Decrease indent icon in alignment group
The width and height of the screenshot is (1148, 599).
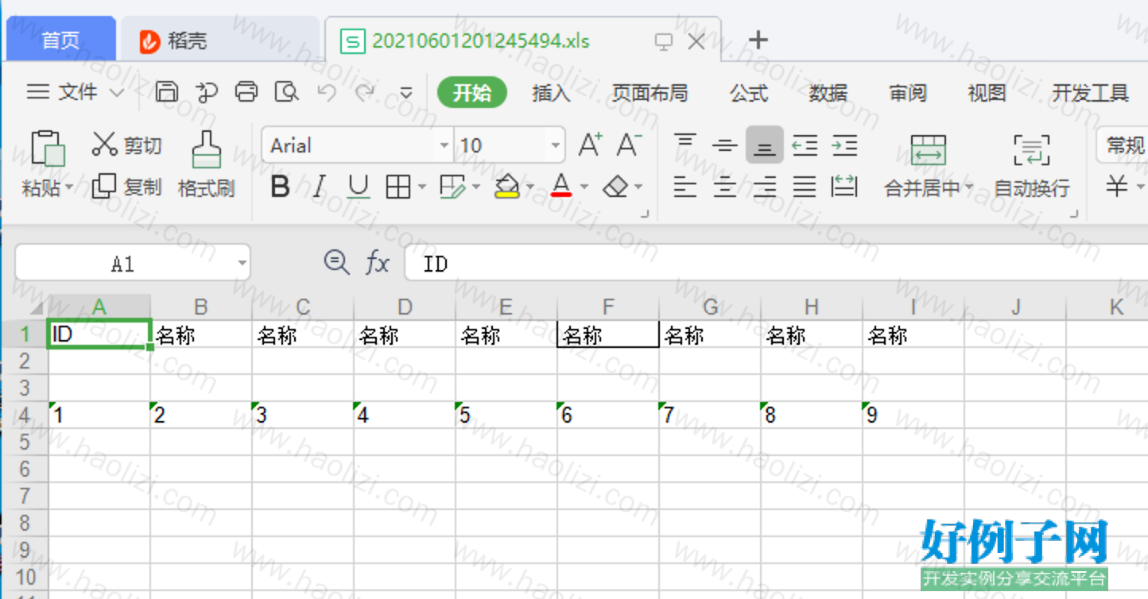[x=805, y=145]
